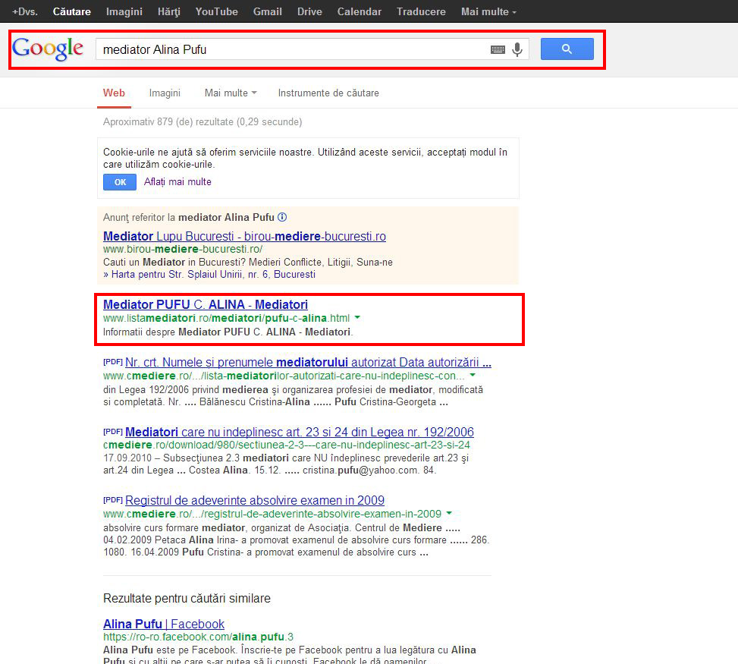Click the Rezultate pentru căutări similare heading
This screenshot has width=738, height=664.
[187, 598]
